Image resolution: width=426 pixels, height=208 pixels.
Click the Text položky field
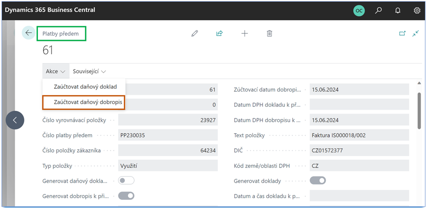[359, 135]
